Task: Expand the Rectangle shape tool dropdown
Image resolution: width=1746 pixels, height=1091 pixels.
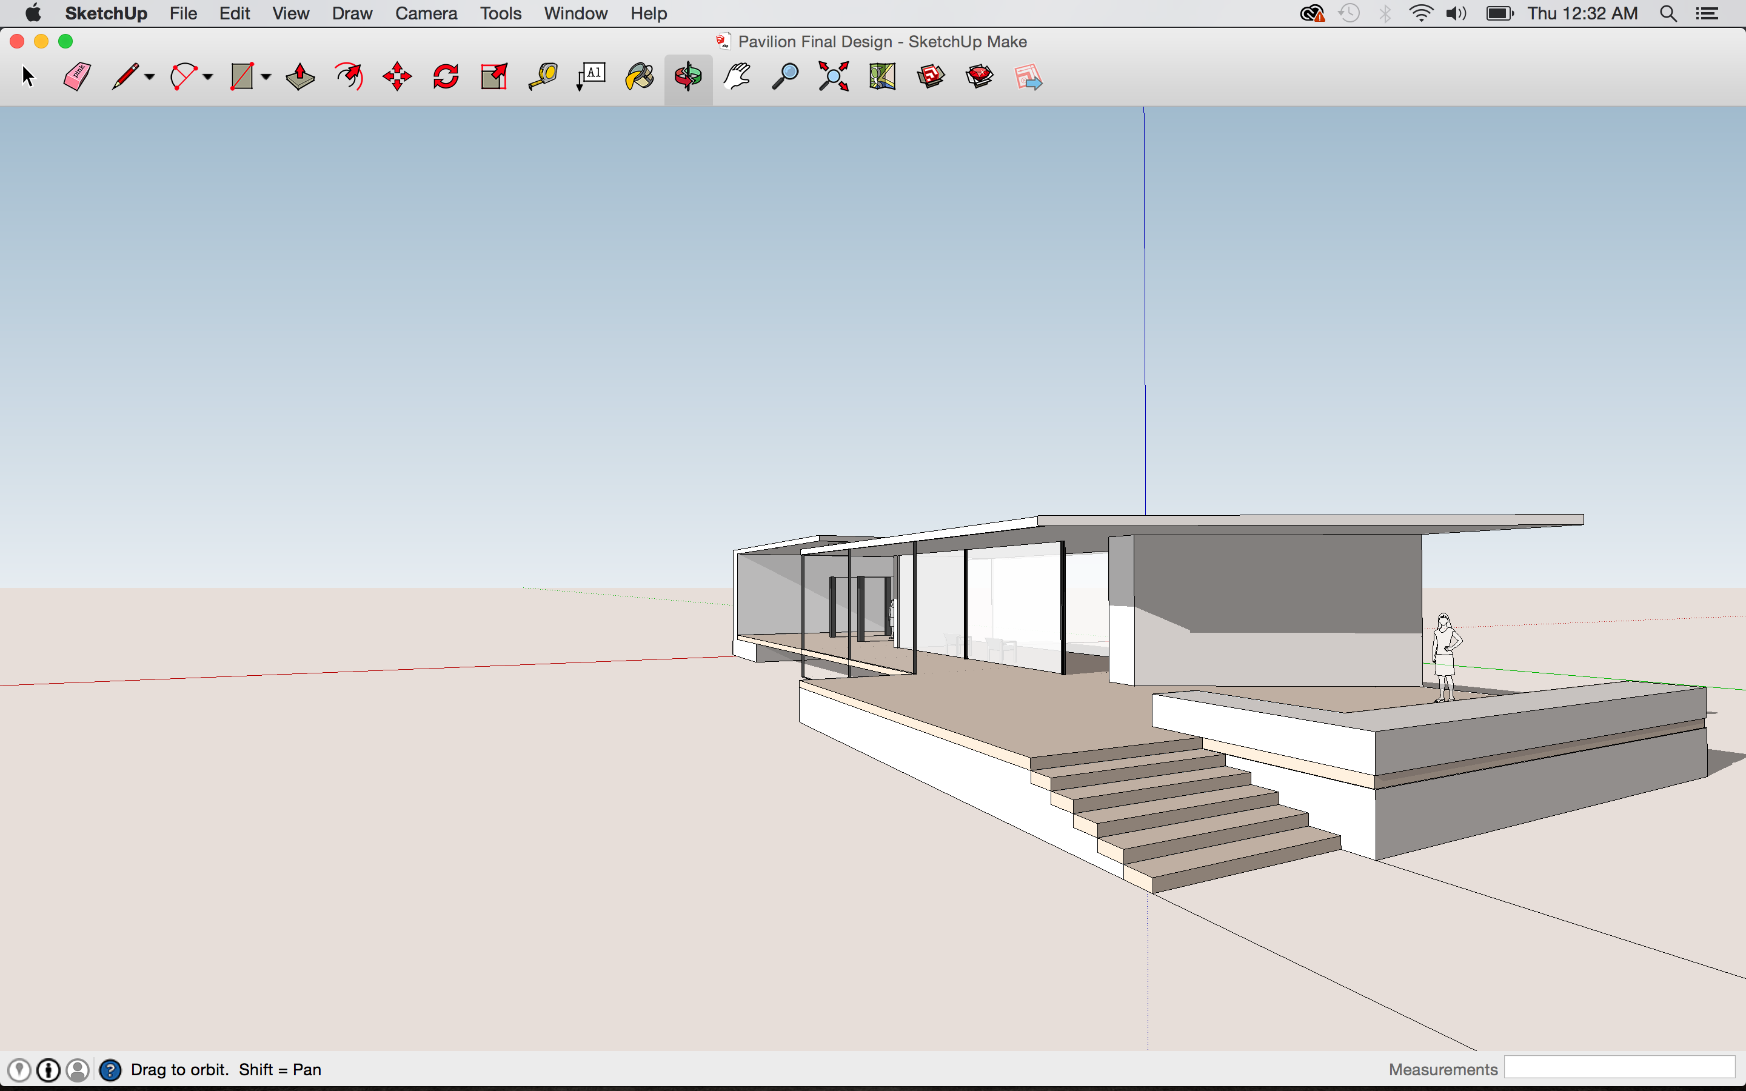Action: [266, 76]
